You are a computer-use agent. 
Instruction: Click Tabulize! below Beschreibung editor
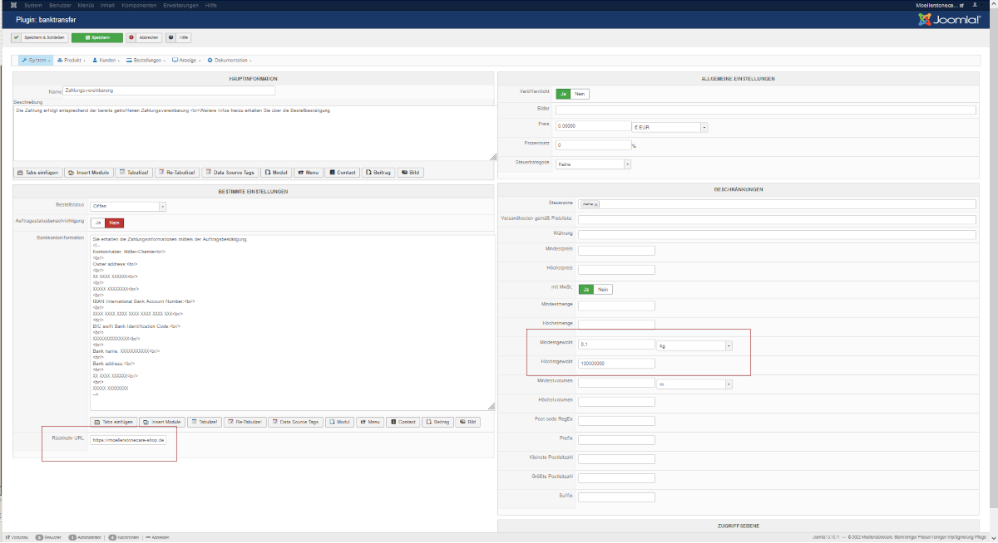pyautogui.click(x=134, y=173)
